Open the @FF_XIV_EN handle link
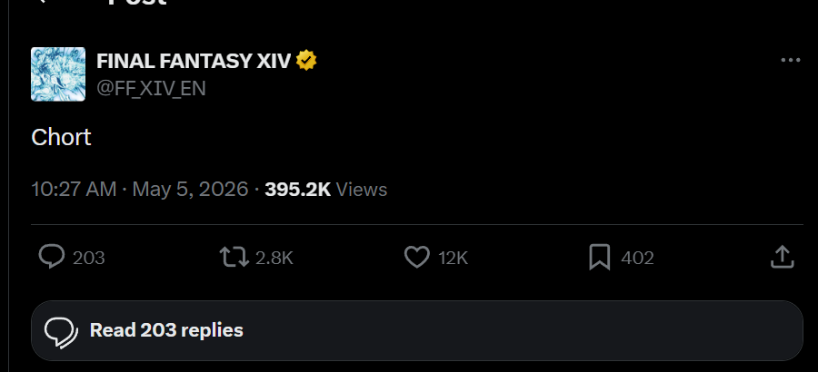This screenshot has height=372, width=818. pyautogui.click(x=151, y=88)
